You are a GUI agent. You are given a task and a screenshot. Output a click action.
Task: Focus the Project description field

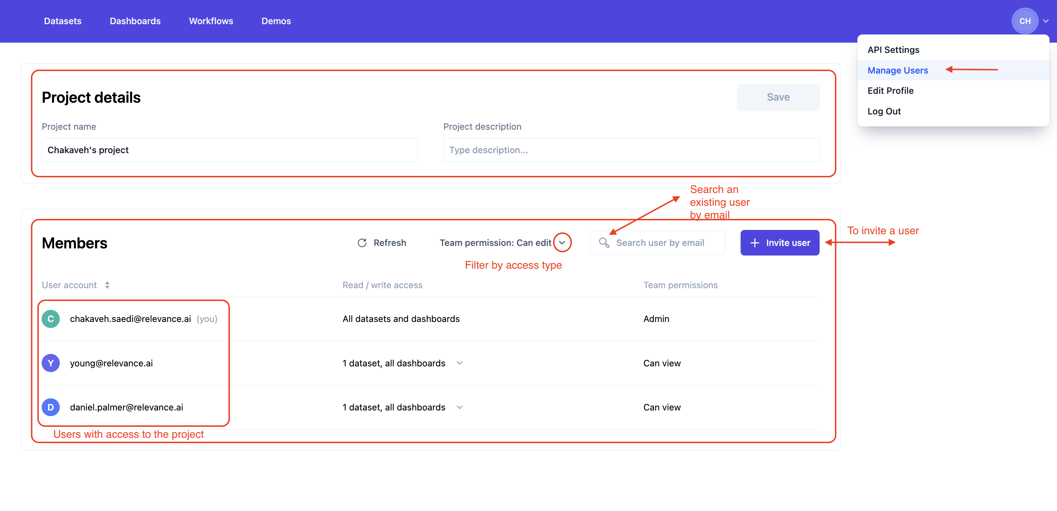pyautogui.click(x=631, y=150)
